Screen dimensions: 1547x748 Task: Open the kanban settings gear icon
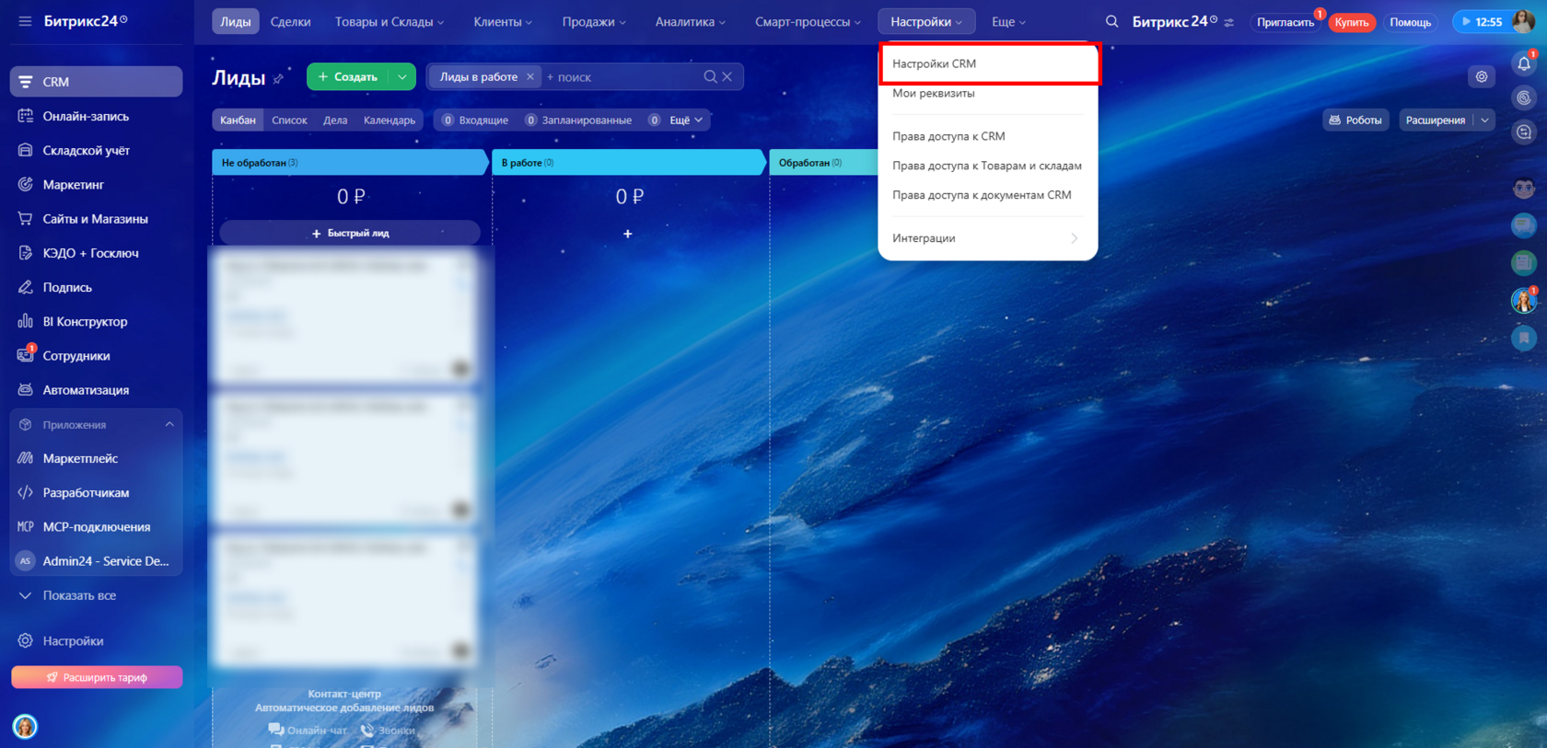point(1482,77)
